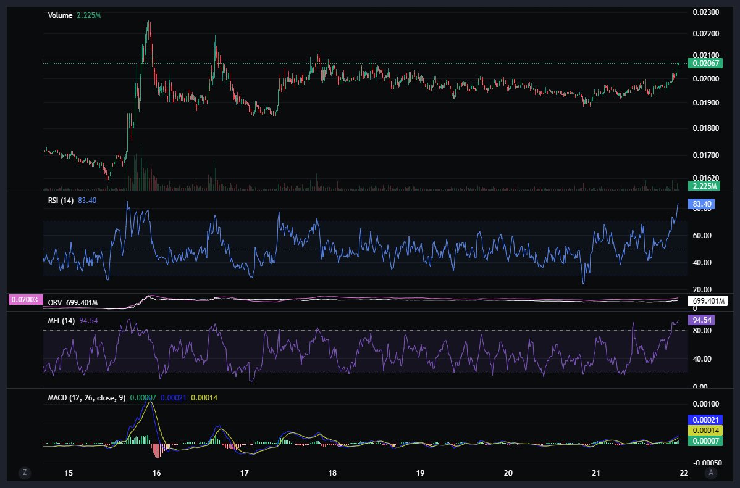740x488 pixels.
Task: Click the purple MFI axis tag 94.54
Action: (x=701, y=320)
